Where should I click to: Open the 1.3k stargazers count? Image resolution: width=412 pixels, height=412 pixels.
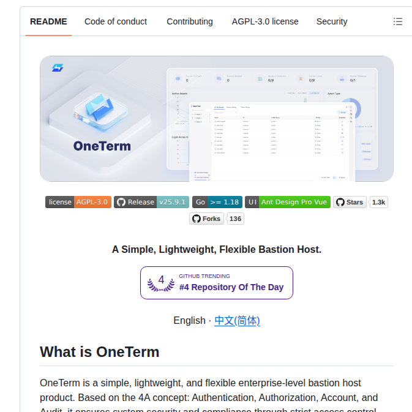point(378,202)
